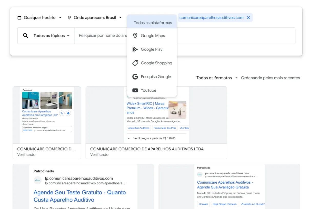Open the Todos os formatos filter
The height and width of the screenshot is (209, 309).
pos(217,78)
